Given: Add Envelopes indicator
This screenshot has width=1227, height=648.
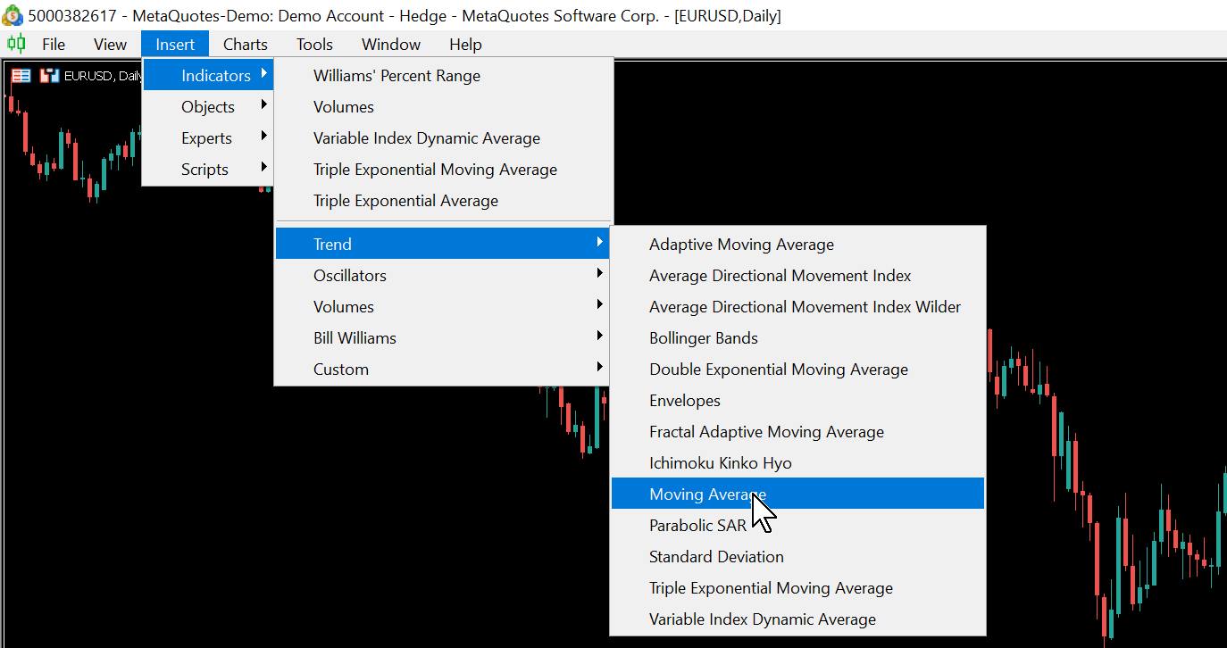Looking at the screenshot, I should click(x=797, y=400).
